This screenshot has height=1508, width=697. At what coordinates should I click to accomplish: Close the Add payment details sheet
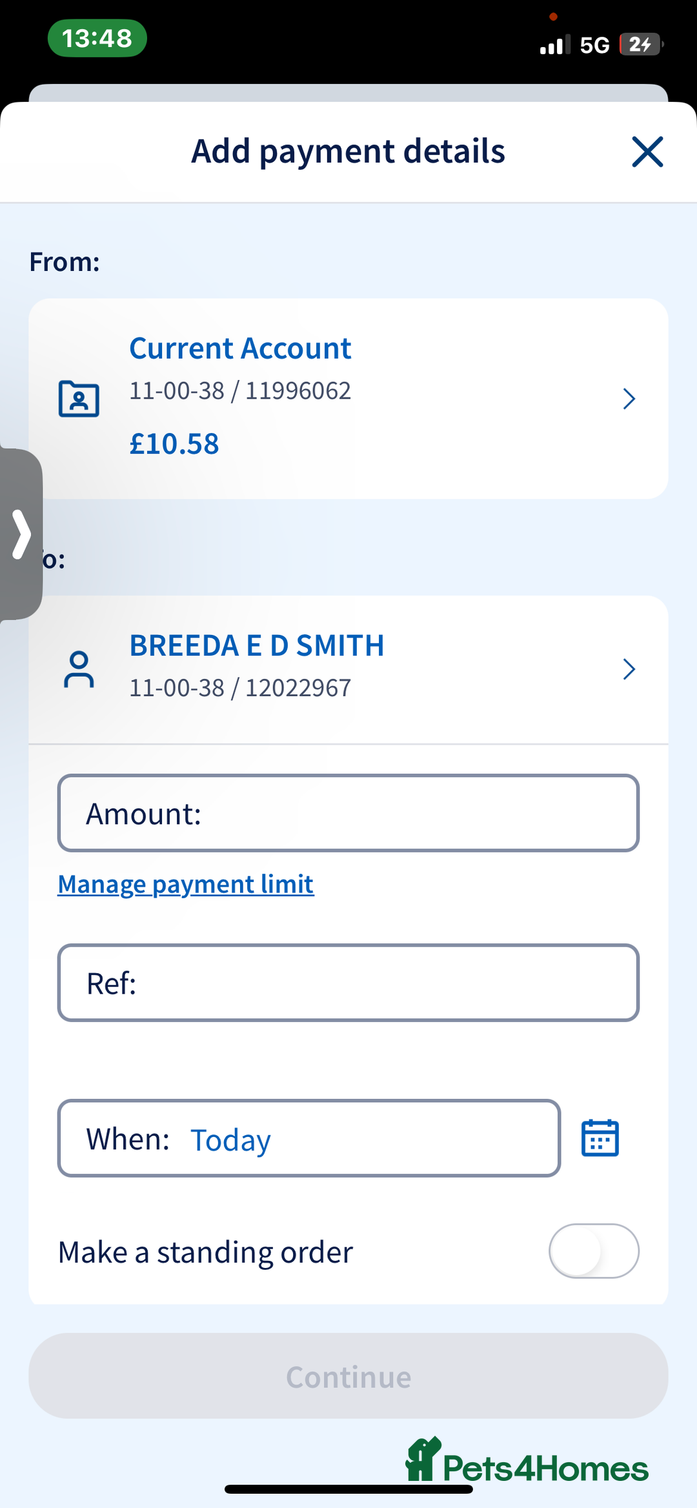point(647,152)
